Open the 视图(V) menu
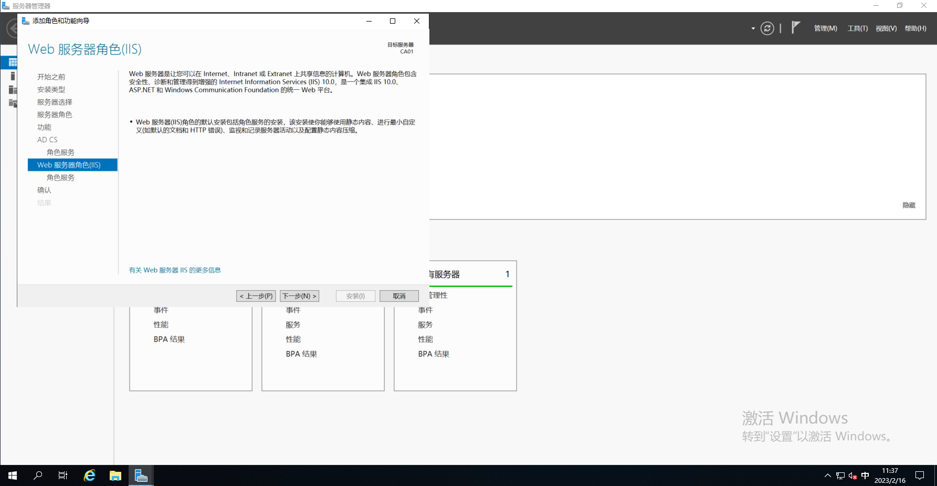This screenshot has height=486, width=937. [886, 28]
